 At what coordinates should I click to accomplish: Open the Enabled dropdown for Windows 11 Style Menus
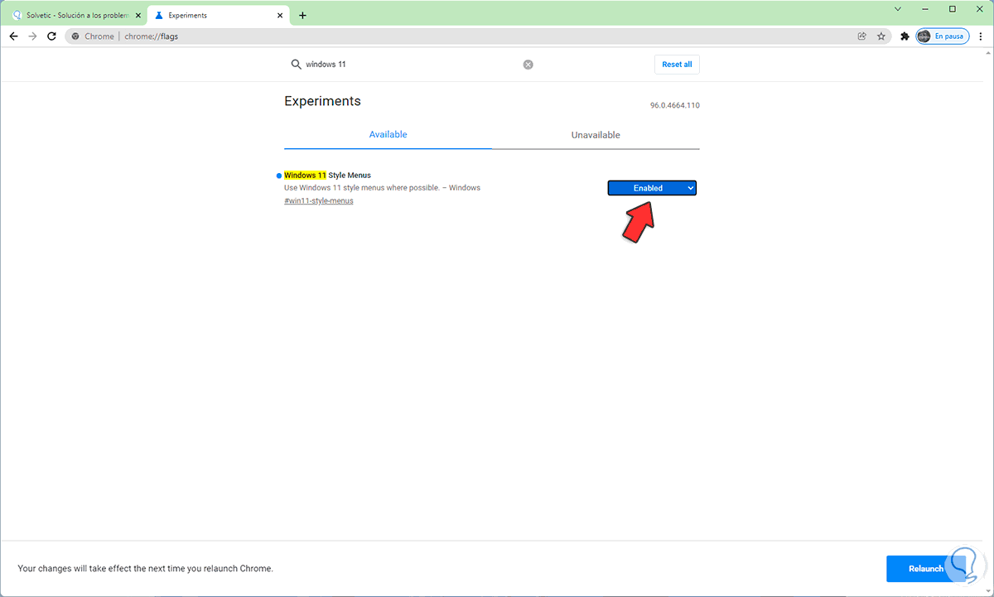point(652,188)
